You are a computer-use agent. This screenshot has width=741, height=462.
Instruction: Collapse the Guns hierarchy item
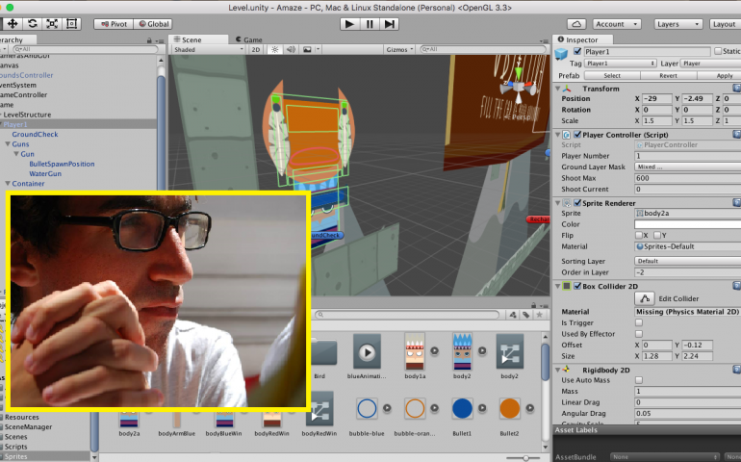coord(8,144)
